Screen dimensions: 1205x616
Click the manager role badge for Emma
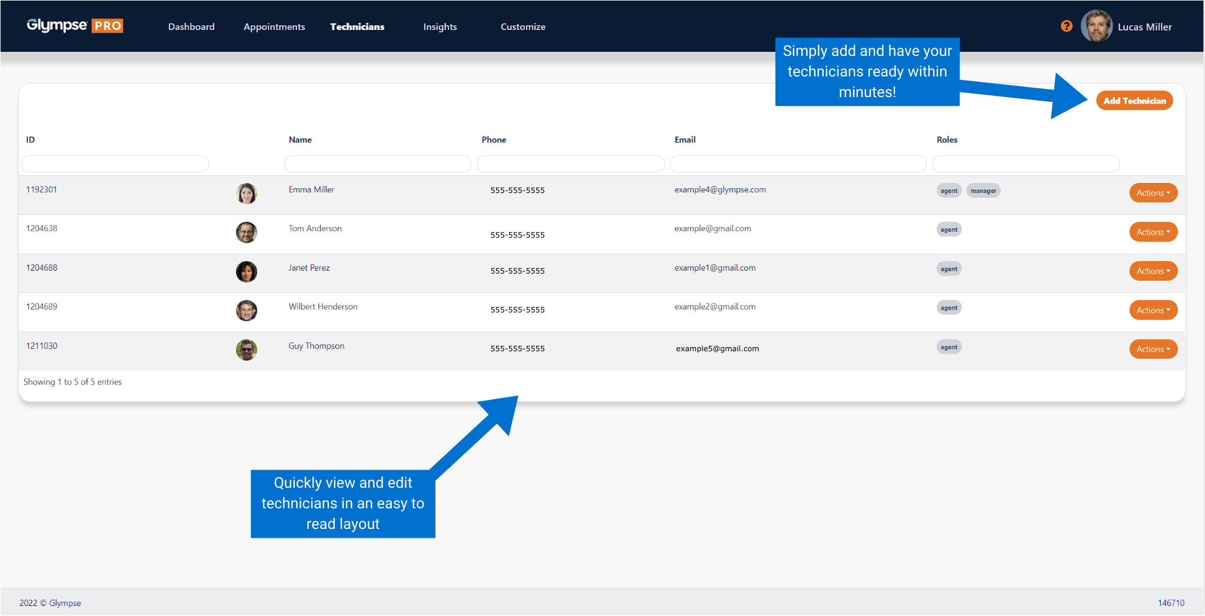(983, 191)
